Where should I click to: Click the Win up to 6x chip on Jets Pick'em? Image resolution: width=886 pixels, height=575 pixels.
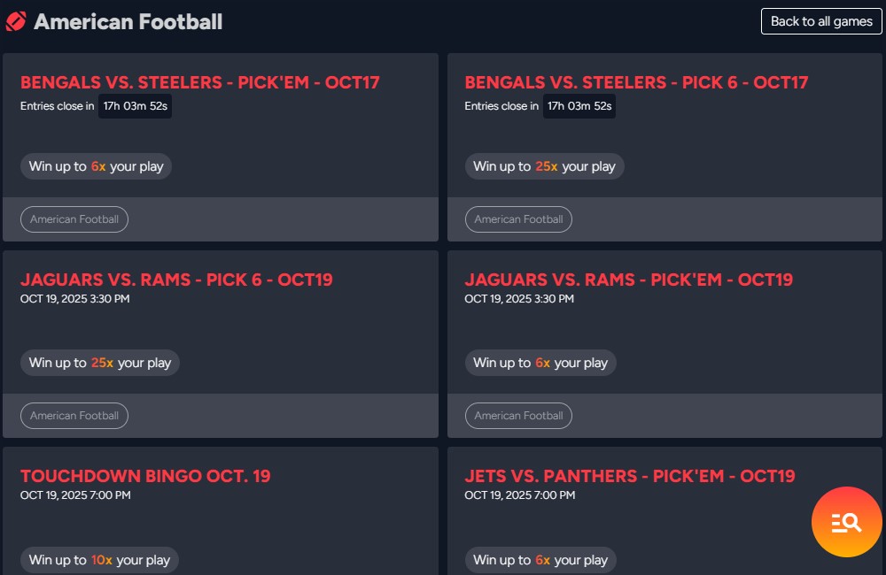pyautogui.click(x=540, y=559)
